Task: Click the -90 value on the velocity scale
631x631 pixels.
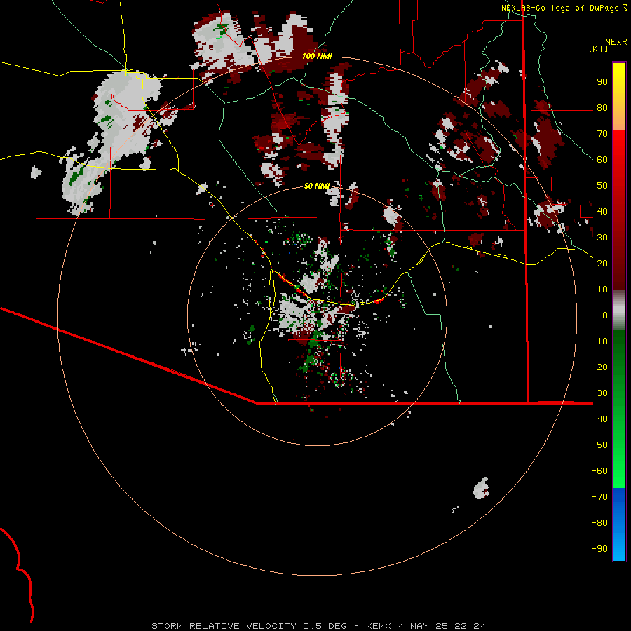Action: (x=599, y=549)
